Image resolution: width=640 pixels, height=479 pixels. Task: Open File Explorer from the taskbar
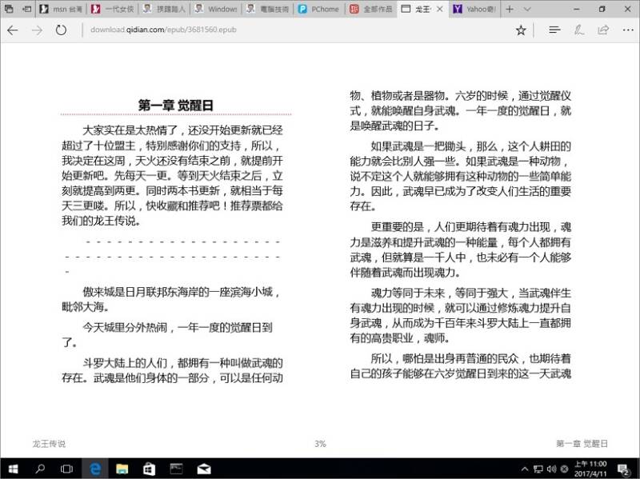[x=122, y=469]
